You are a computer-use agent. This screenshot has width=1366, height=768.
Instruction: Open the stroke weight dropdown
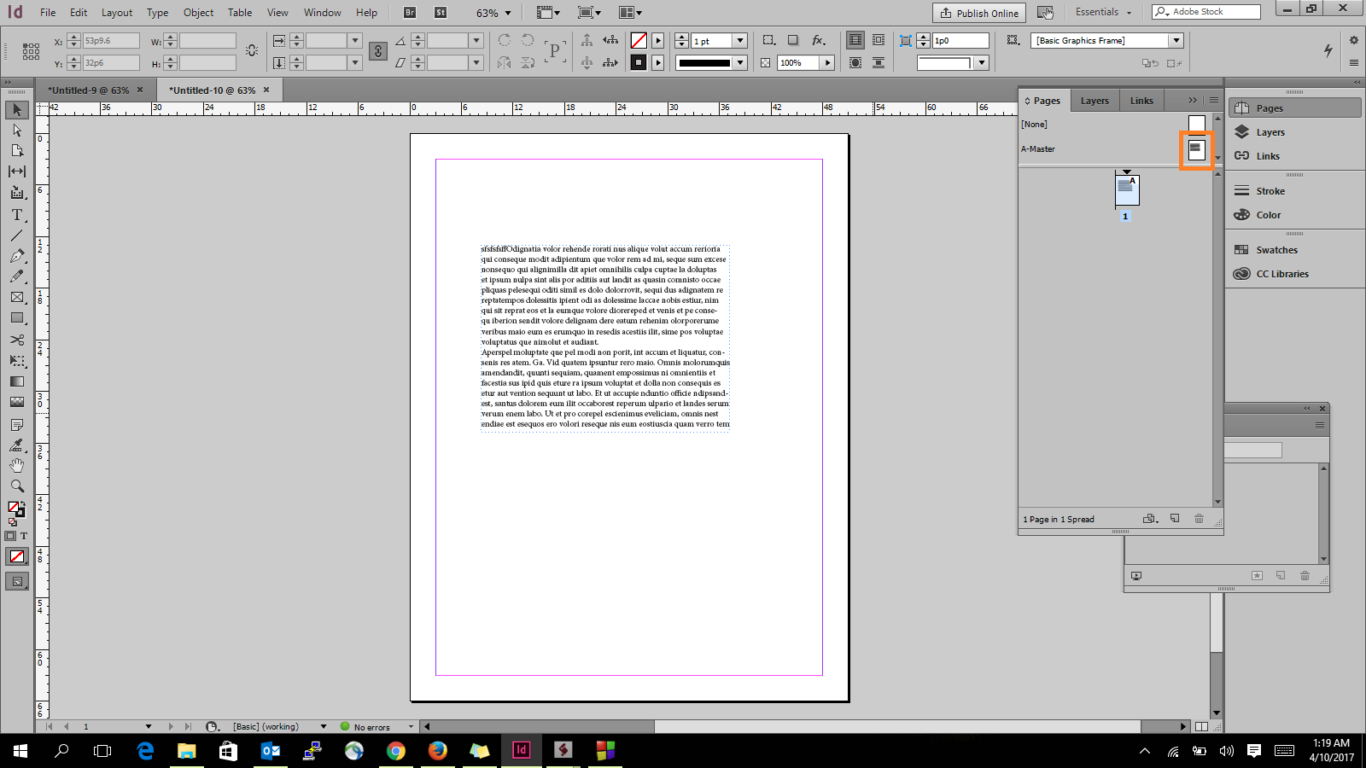(740, 40)
